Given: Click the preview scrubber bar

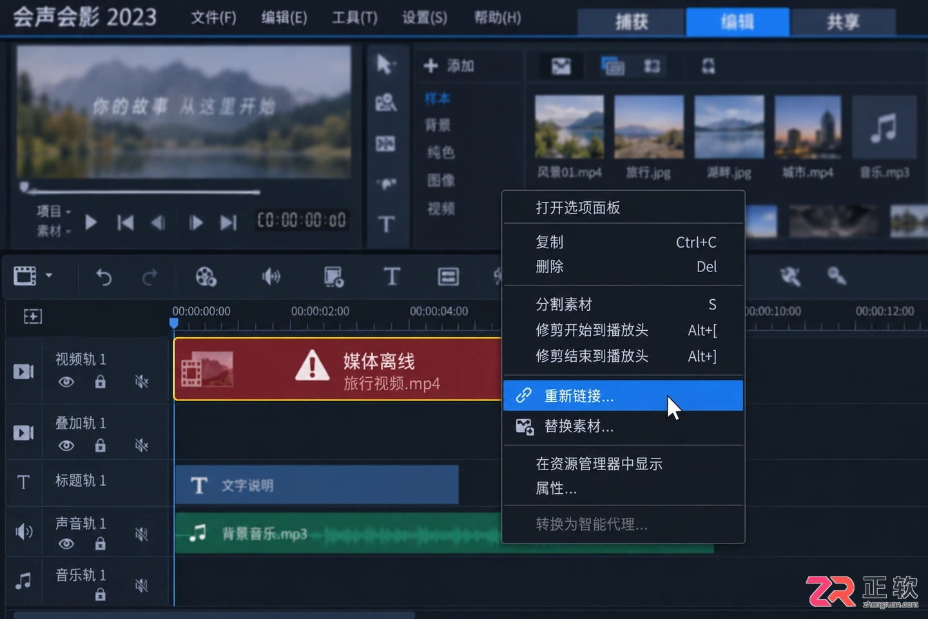Looking at the screenshot, I should (143, 192).
